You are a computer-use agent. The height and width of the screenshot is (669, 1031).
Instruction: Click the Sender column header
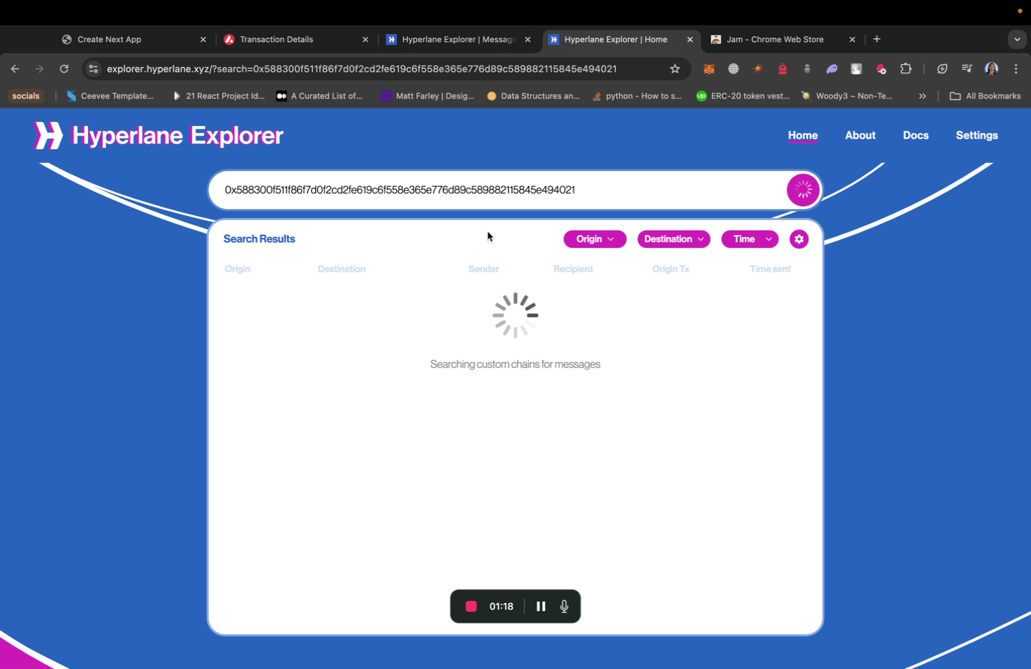pyautogui.click(x=483, y=269)
